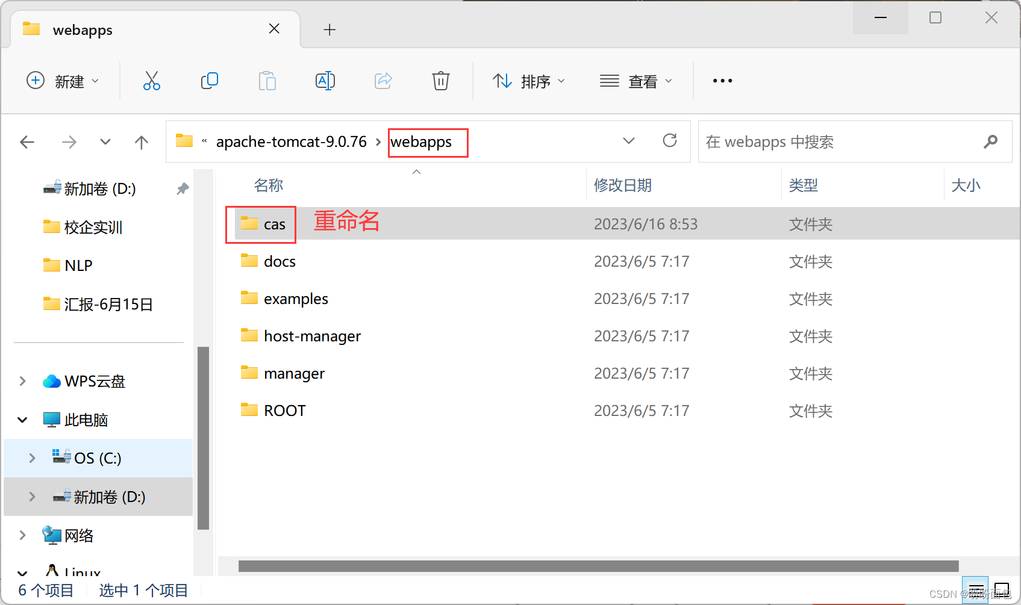The width and height of the screenshot is (1021, 605).
Task: Click the 2023/6/16 8:53 date cell
Action: (645, 224)
